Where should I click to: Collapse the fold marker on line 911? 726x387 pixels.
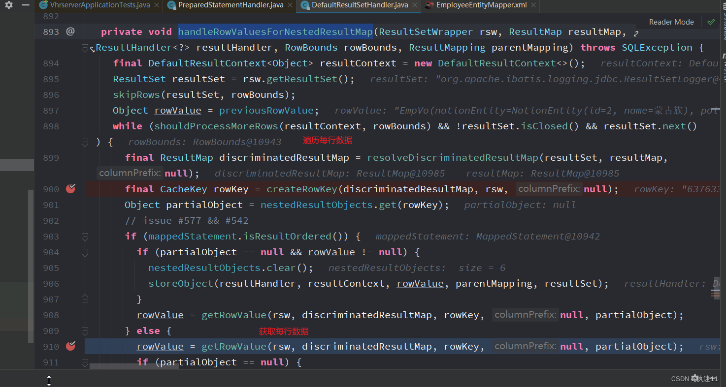click(85, 362)
